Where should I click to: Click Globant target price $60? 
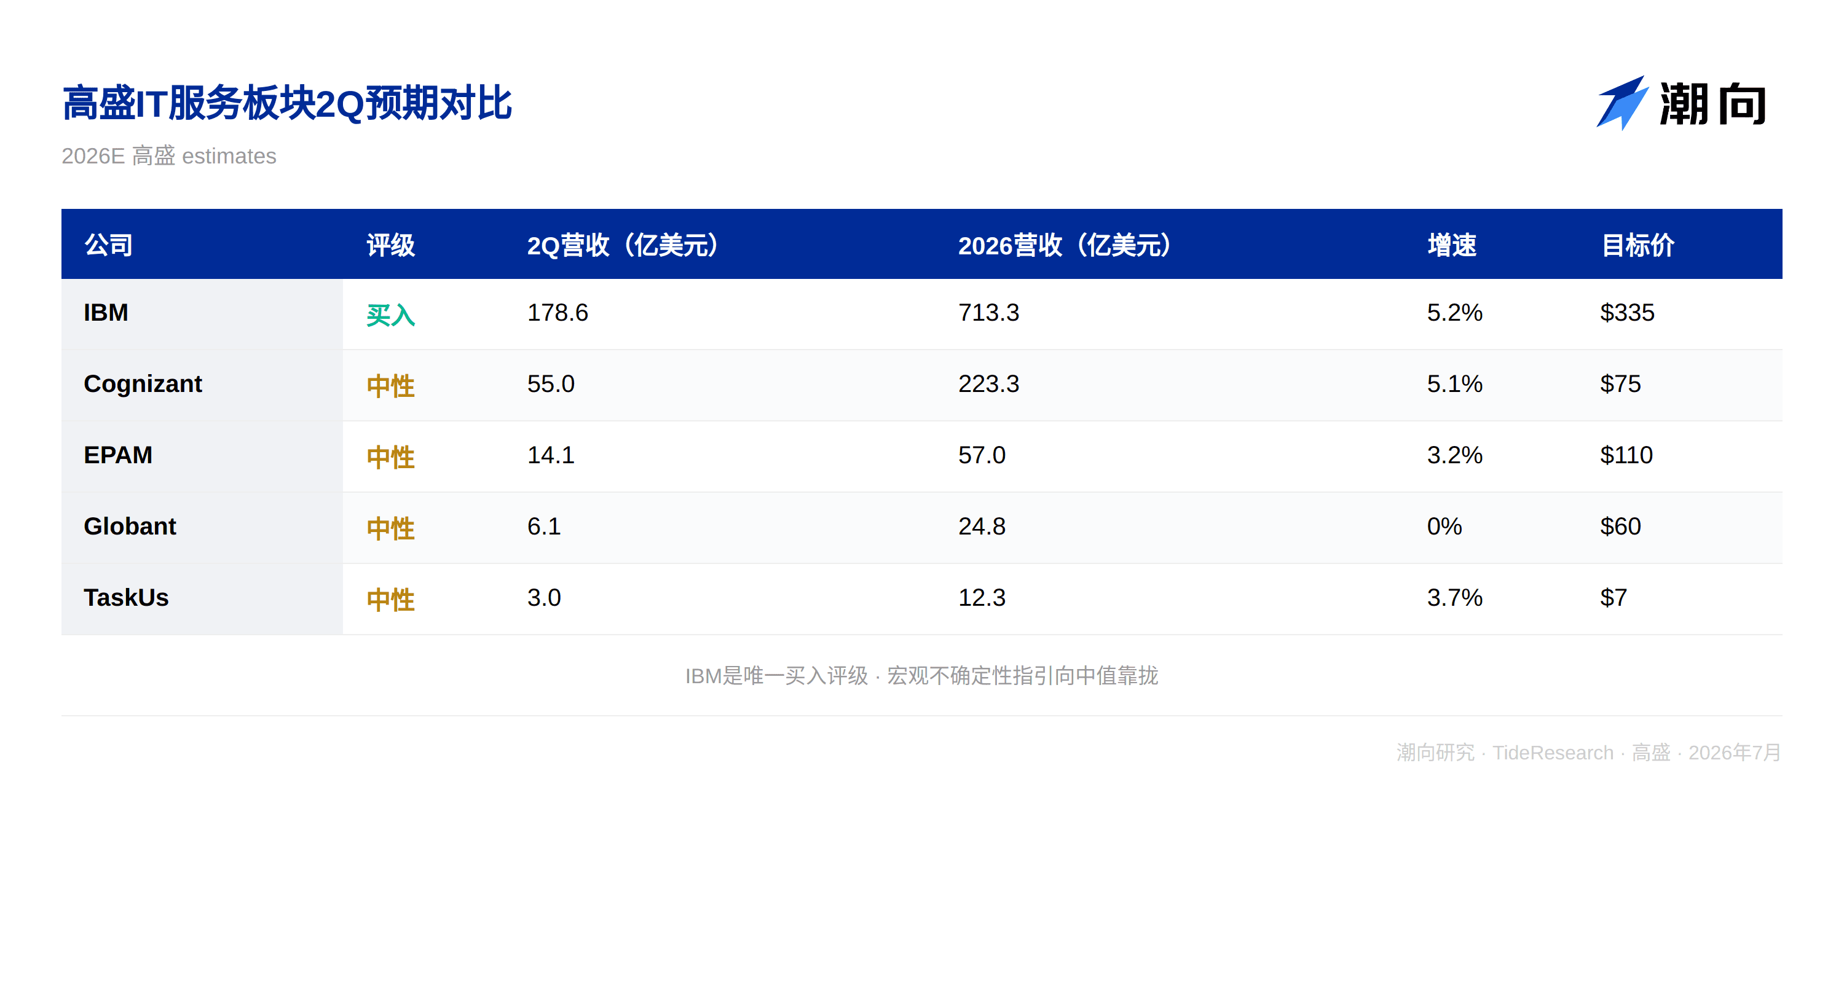tap(1621, 527)
